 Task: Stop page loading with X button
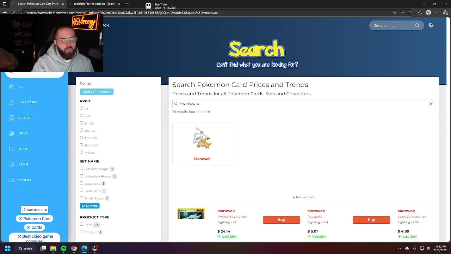(13, 13)
